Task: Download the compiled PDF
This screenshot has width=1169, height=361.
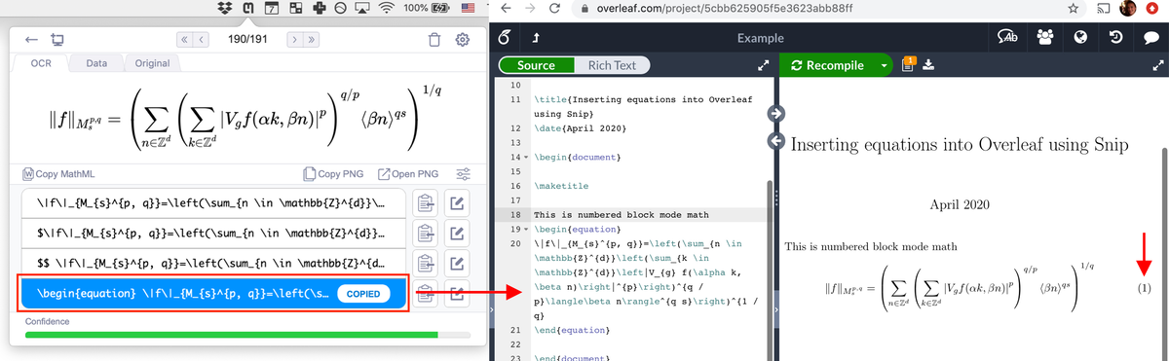Action: pos(928,65)
